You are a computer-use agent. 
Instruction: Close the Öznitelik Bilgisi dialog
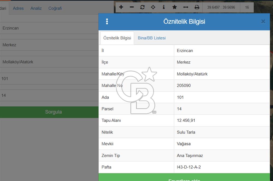coord(263,21)
